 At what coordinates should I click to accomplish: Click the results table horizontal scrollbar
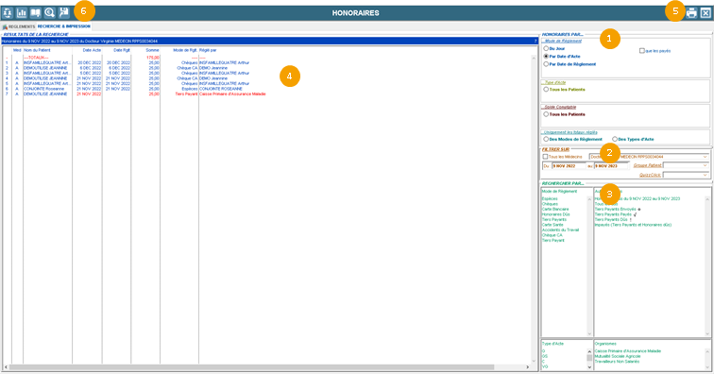tap(251, 366)
